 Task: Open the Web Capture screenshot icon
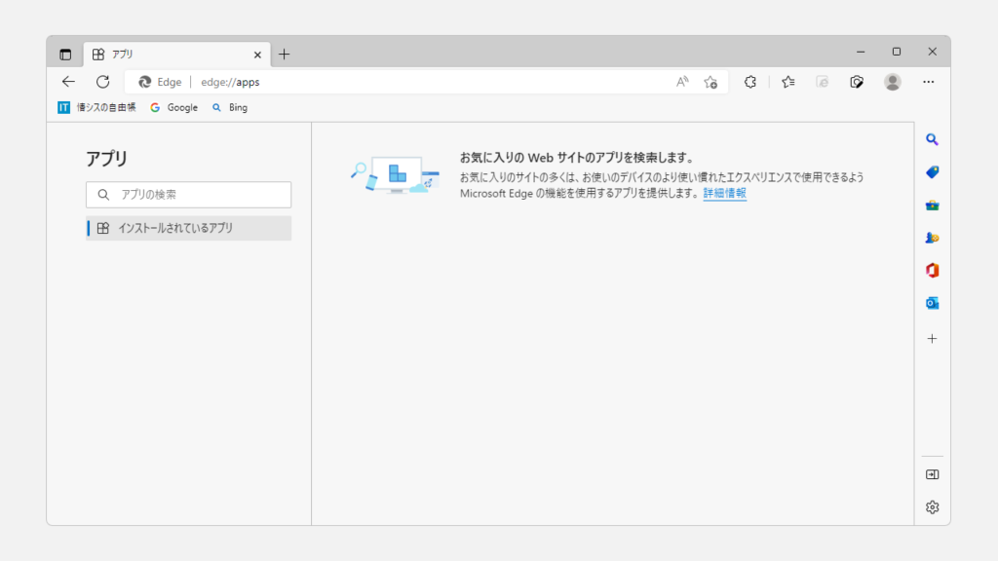857,82
